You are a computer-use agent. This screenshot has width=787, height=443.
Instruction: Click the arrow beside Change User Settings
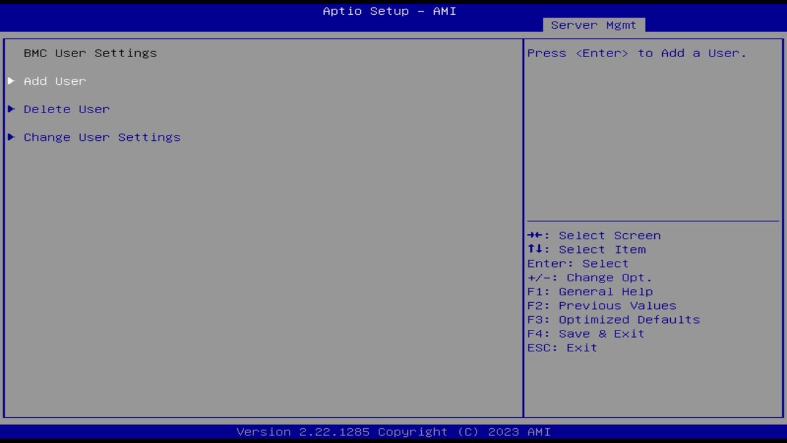point(11,137)
